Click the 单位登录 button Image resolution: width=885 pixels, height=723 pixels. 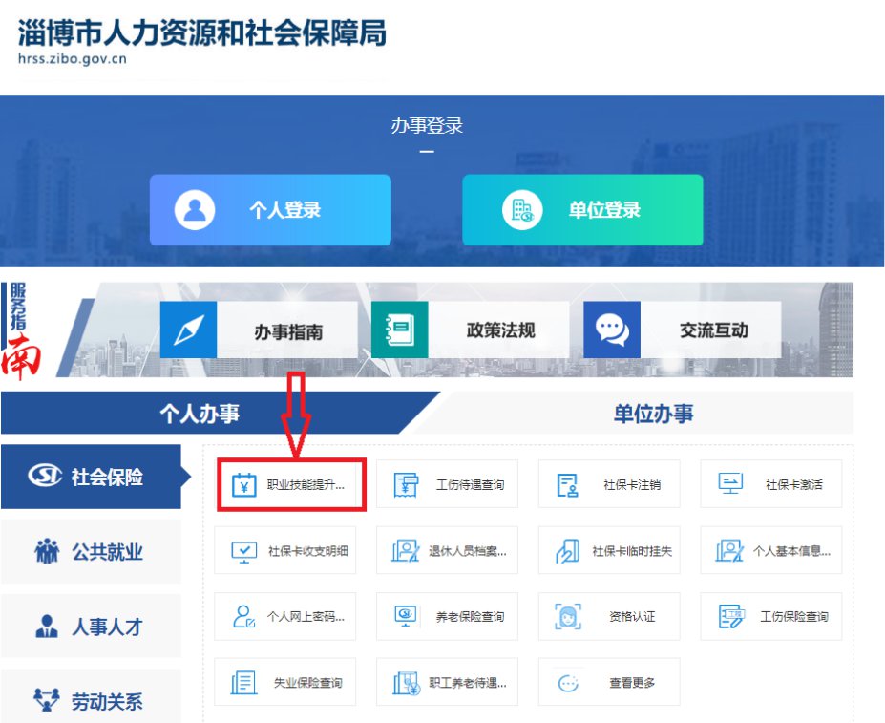tap(582, 210)
